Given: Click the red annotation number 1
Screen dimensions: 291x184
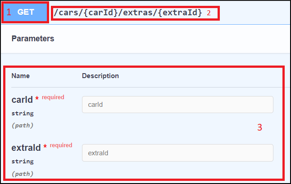Looking at the screenshot, I should [x=9, y=13].
